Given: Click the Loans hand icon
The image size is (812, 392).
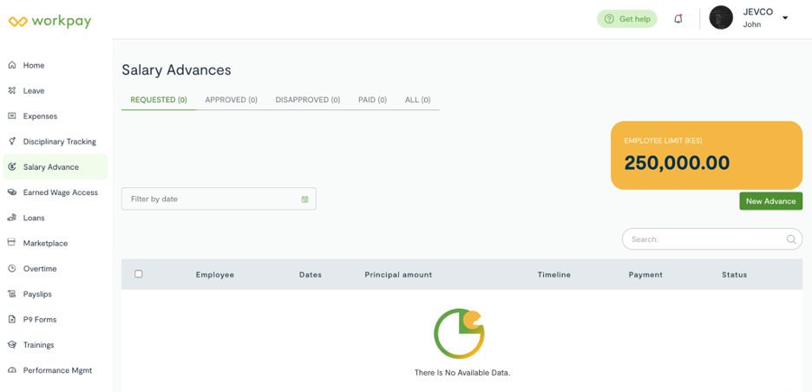Looking at the screenshot, I should 12,218.
